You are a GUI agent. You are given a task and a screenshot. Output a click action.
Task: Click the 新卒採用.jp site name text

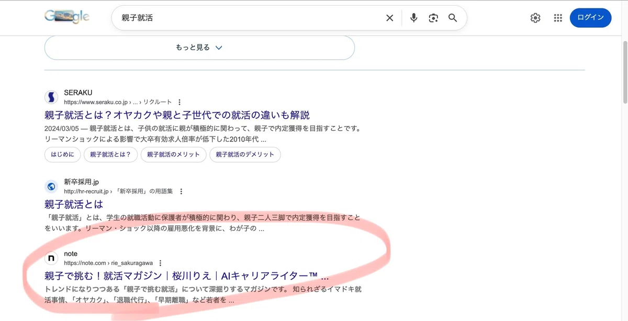point(81,182)
